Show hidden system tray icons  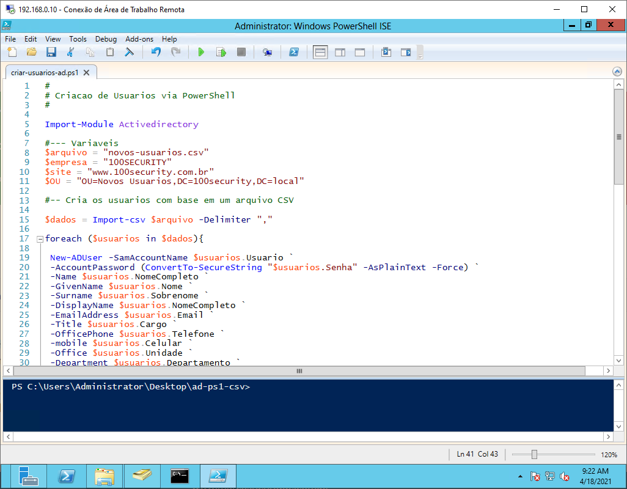pyautogui.click(x=520, y=476)
